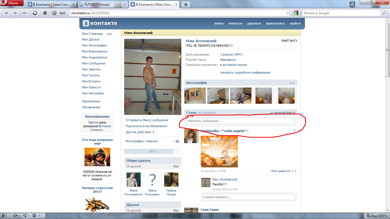Open Мои Настройки in sidebar

tap(93, 93)
